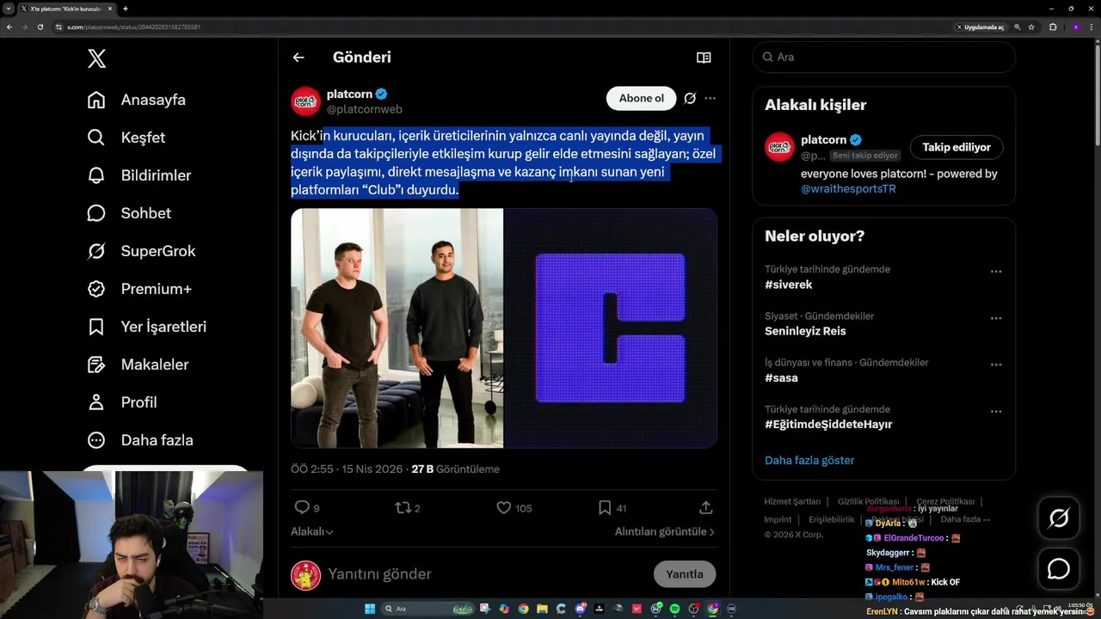
Task: Close the platcorn X tab
Action: [110, 9]
